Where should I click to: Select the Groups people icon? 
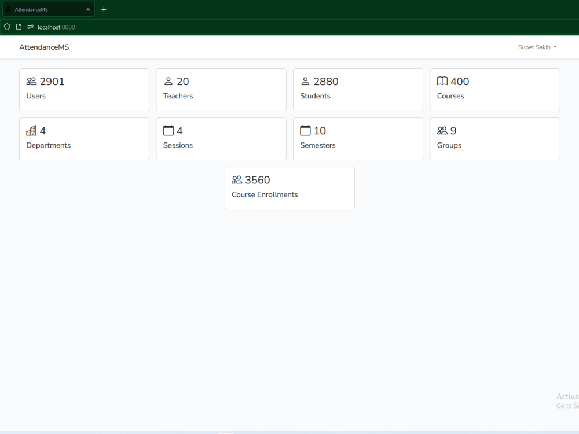[443, 130]
